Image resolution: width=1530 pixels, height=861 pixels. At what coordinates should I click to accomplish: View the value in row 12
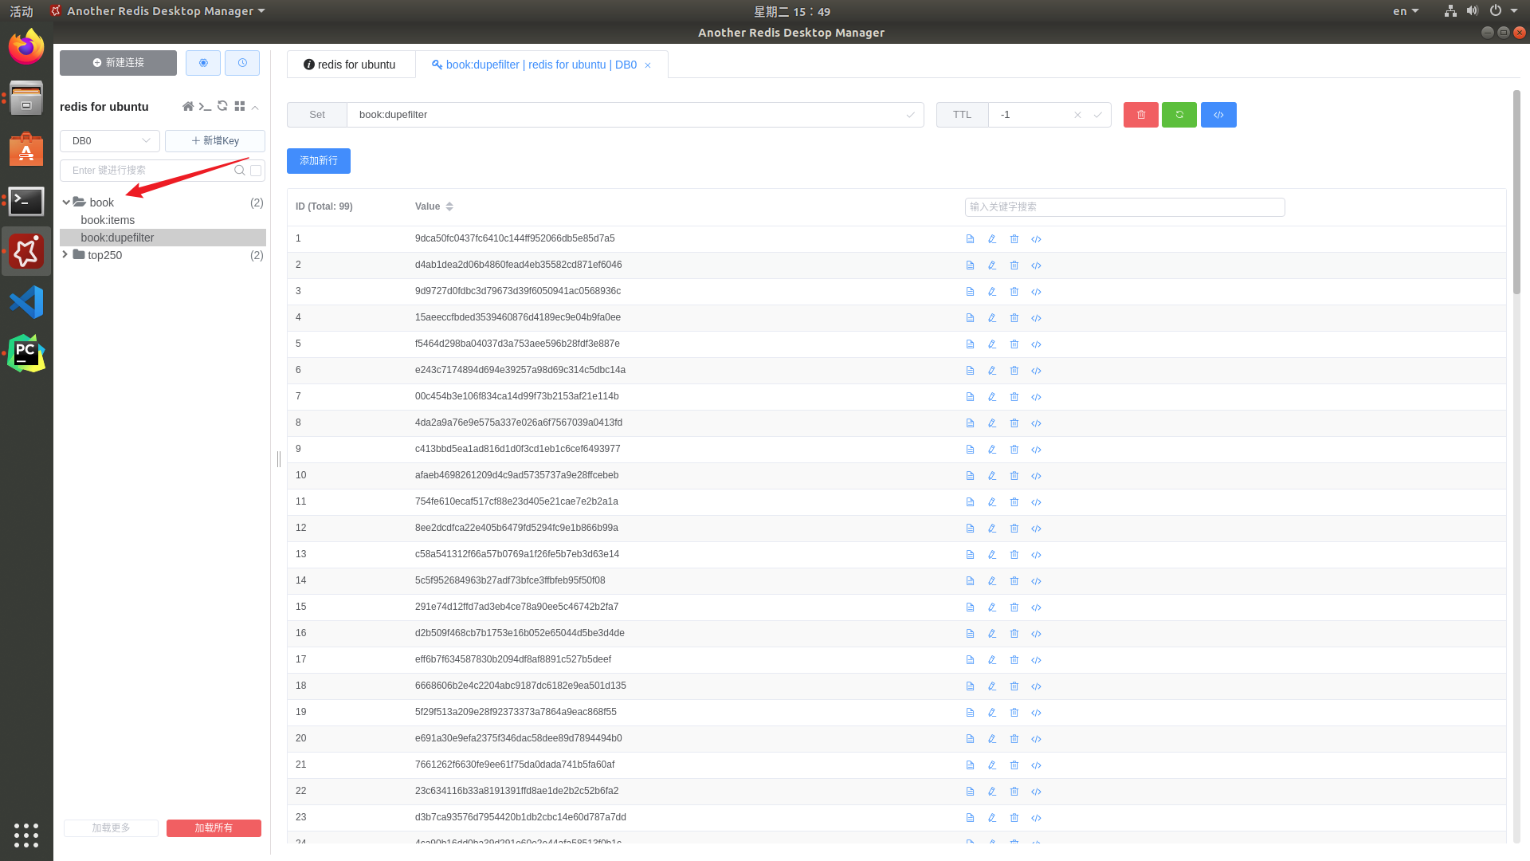click(970, 529)
